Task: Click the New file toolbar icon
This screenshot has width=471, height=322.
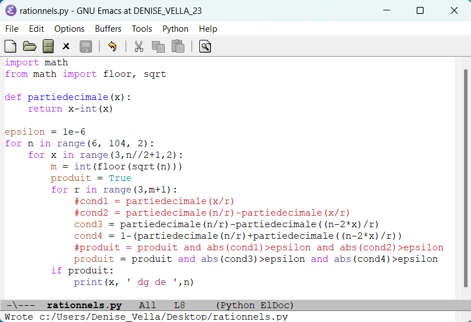Action: click(10, 46)
